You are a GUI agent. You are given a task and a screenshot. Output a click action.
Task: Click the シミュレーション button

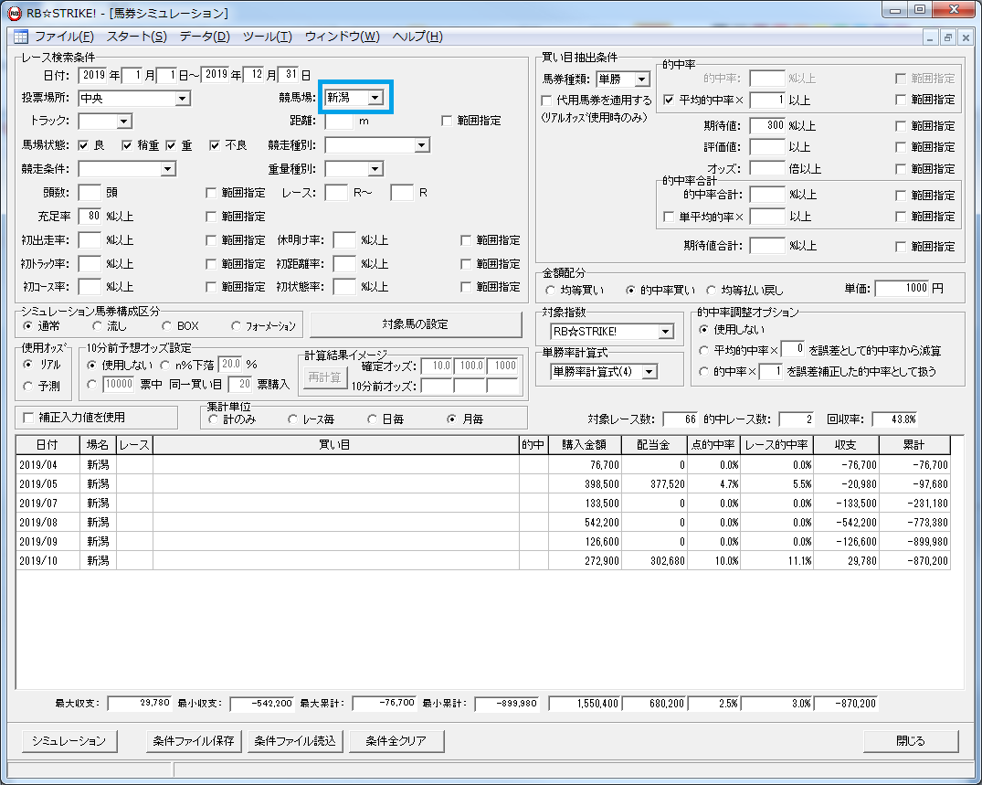69,741
